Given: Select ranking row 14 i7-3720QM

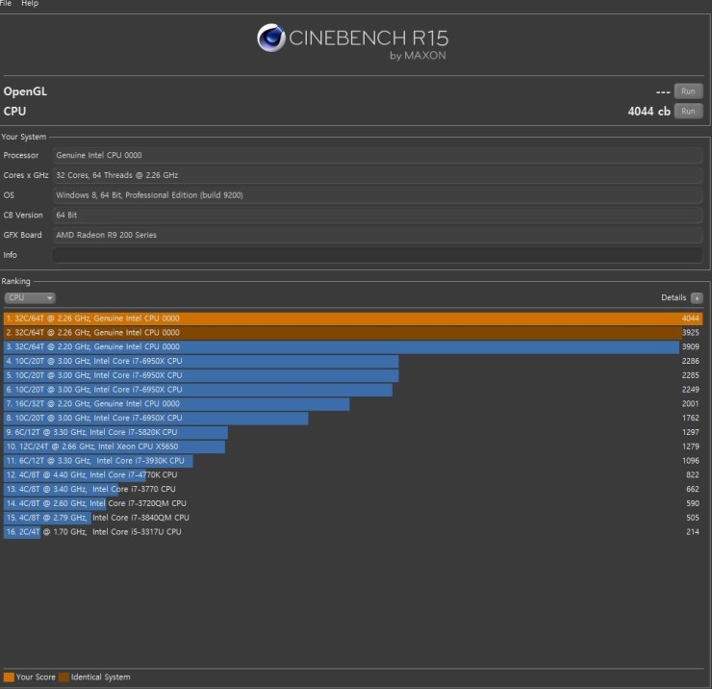Looking at the screenshot, I should coord(353,503).
